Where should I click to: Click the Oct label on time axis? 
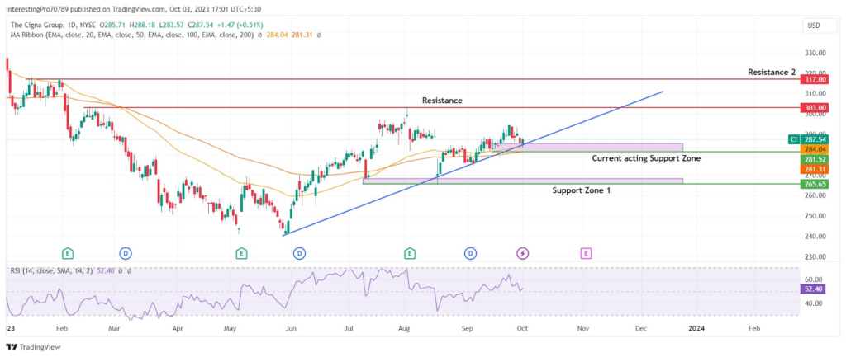[x=522, y=327]
